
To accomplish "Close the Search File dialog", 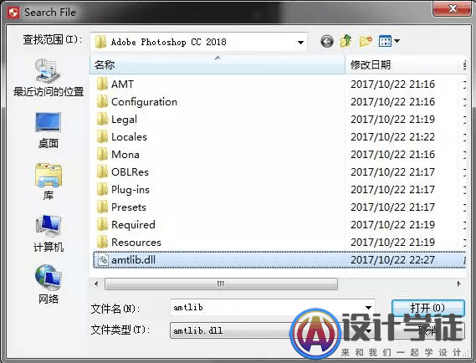I will pyautogui.click(x=453, y=8).
